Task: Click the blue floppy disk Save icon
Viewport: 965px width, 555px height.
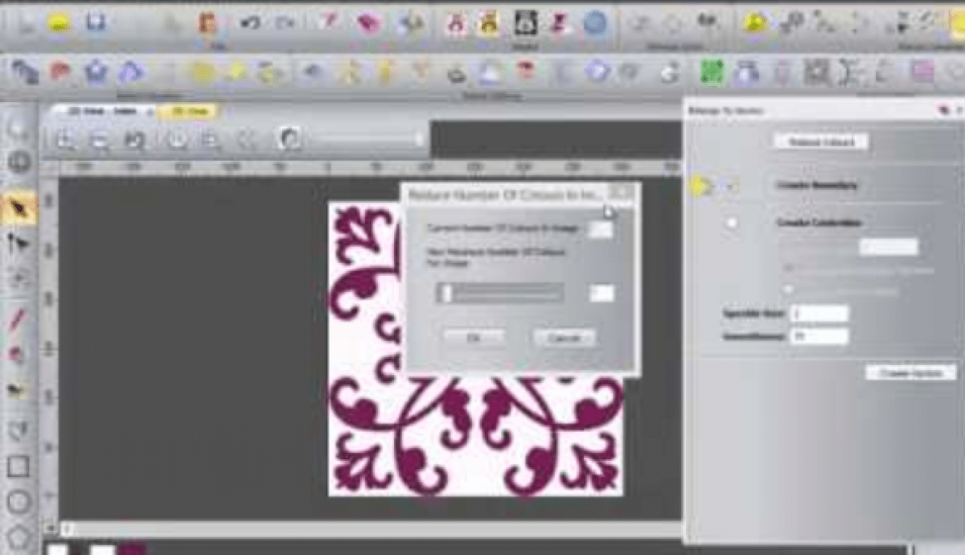Action: tap(96, 23)
